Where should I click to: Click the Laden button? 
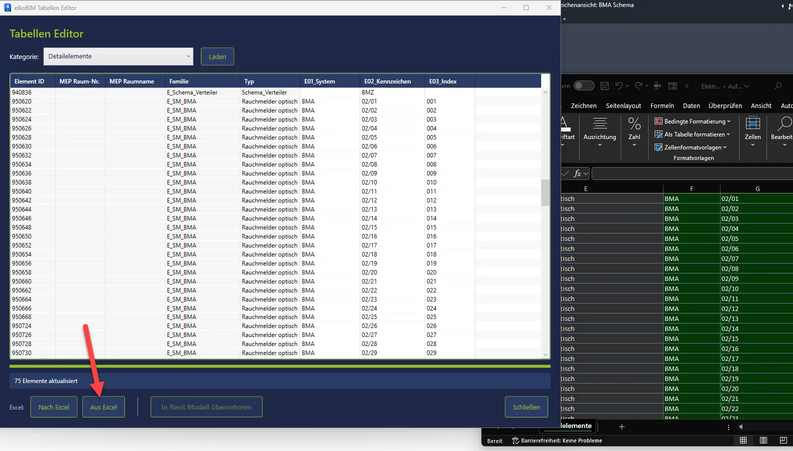217,56
